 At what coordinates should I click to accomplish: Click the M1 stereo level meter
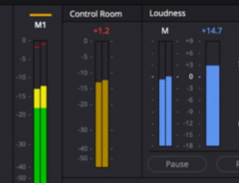point(40,112)
